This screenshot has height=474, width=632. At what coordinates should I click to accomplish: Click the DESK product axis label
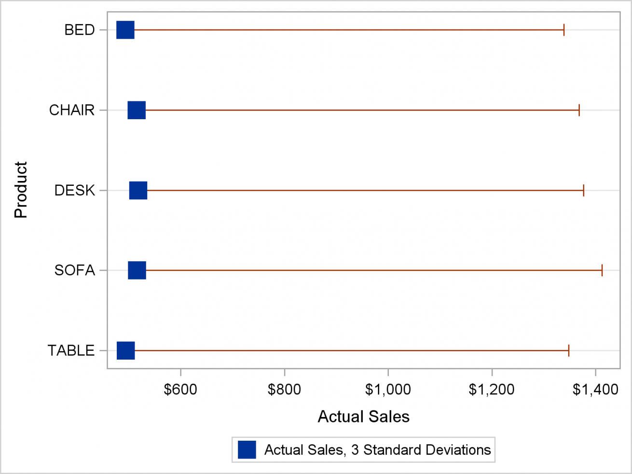tap(75, 191)
